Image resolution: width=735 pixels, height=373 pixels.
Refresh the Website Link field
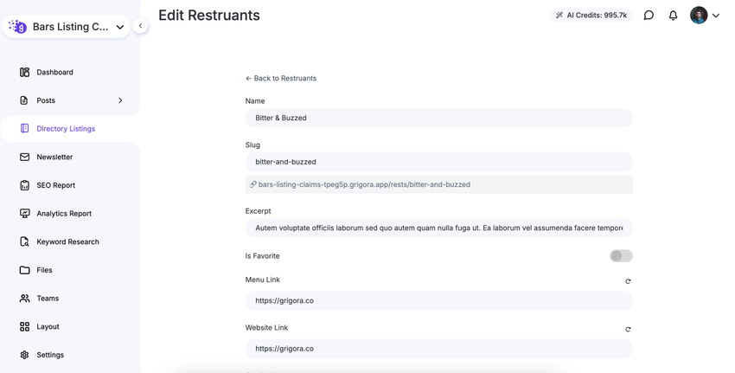pyautogui.click(x=628, y=329)
